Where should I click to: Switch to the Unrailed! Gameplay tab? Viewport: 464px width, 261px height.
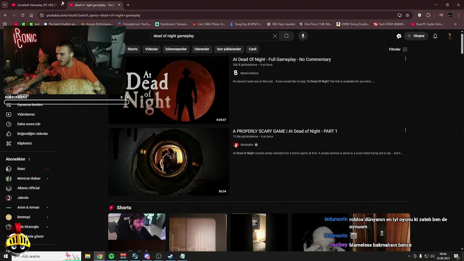[34, 5]
